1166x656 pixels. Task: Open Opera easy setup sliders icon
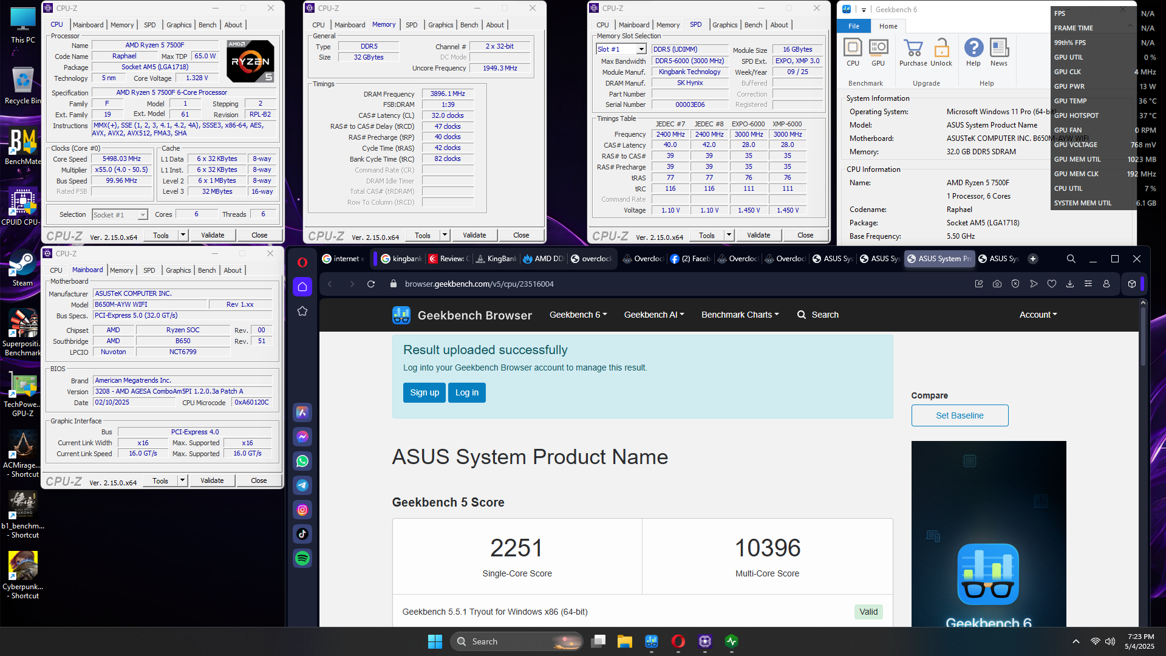(x=1088, y=284)
